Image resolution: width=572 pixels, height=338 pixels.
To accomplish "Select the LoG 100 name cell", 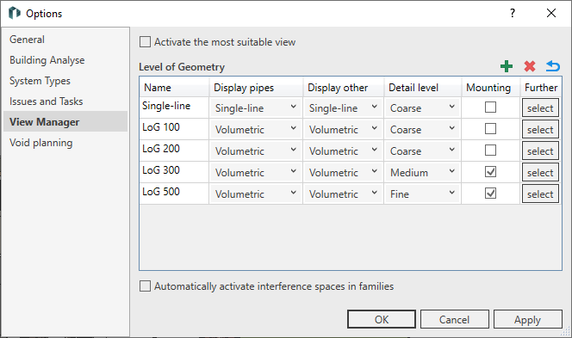I will click(x=174, y=129).
